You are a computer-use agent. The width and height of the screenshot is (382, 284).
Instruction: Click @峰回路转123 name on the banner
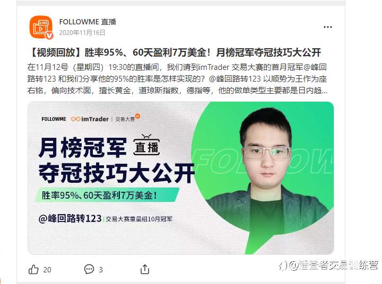[70, 218]
